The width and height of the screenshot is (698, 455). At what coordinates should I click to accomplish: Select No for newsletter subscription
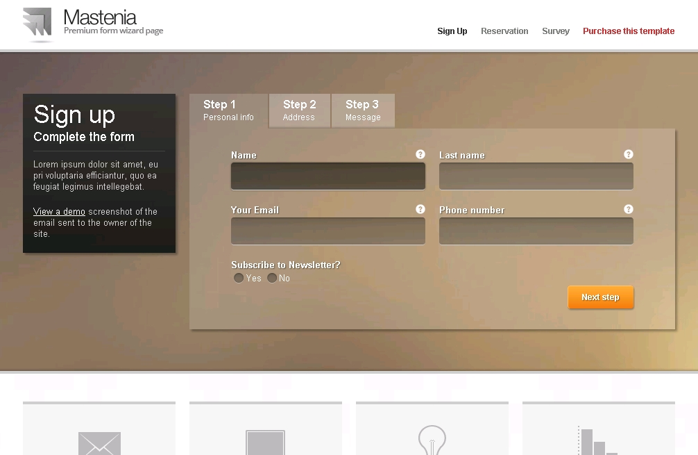pos(272,278)
